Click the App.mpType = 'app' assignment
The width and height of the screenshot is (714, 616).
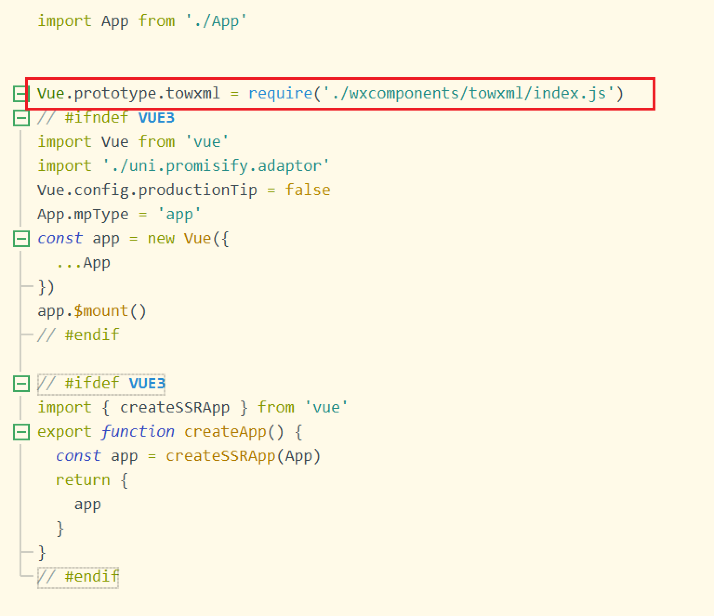coord(119,214)
